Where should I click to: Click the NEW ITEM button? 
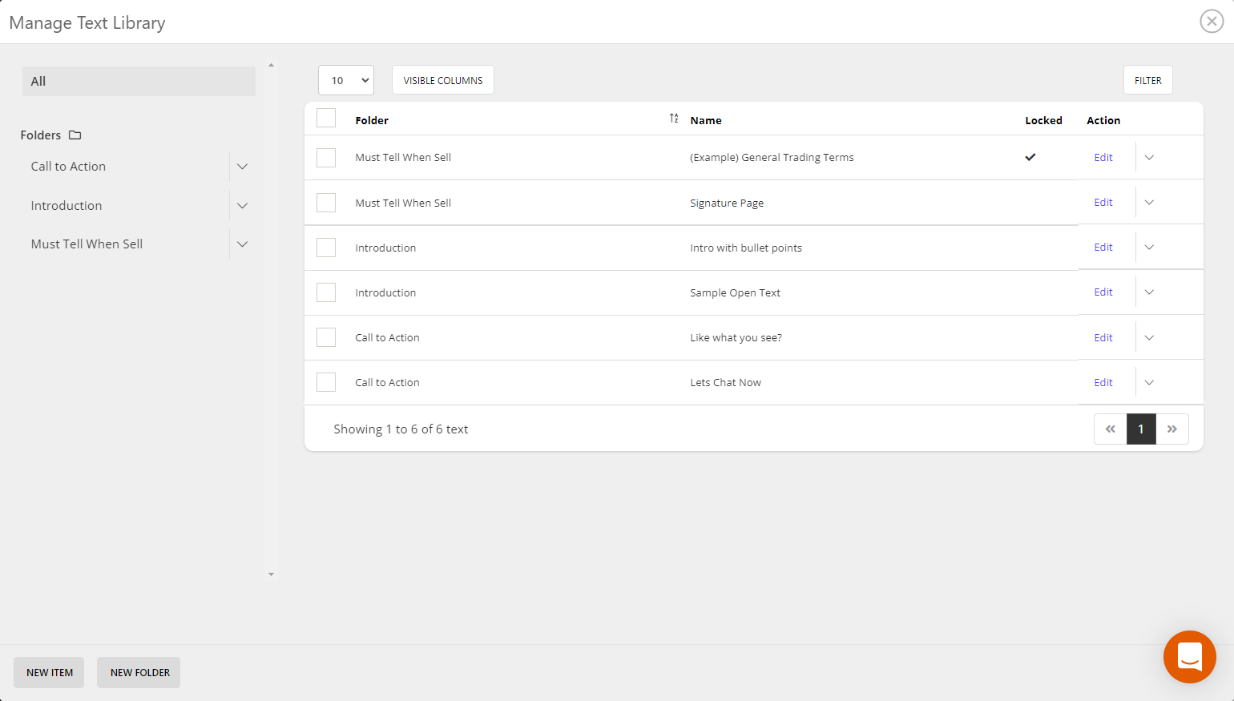click(49, 673)
